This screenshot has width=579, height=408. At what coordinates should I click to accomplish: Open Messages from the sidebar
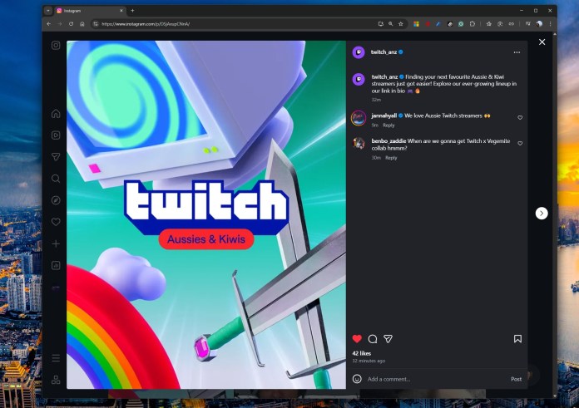56,157
